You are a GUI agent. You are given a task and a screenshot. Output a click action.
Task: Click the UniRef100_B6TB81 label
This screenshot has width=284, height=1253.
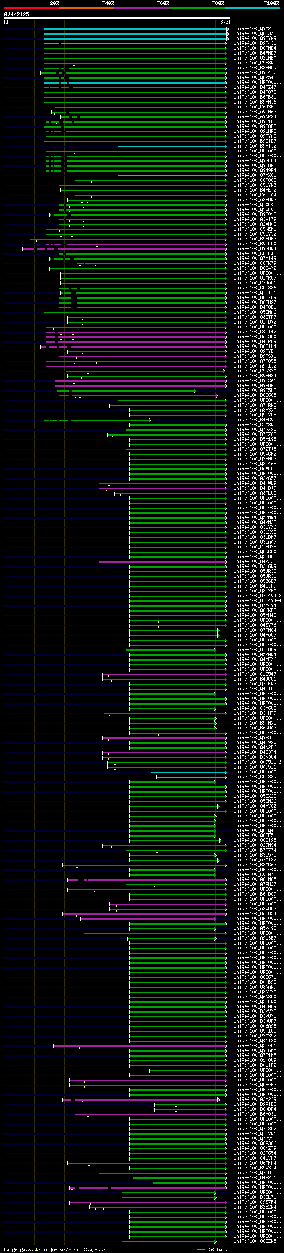coord(255,97)
